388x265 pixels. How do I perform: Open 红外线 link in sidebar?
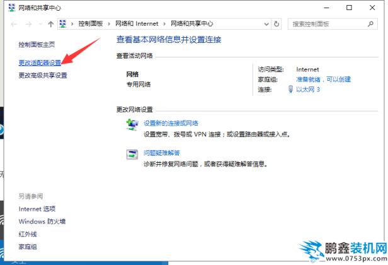28,234
